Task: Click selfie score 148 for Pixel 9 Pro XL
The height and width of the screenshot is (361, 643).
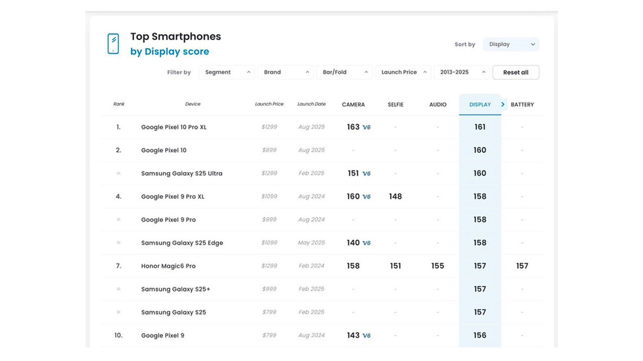Action: (x=395, y=197)
